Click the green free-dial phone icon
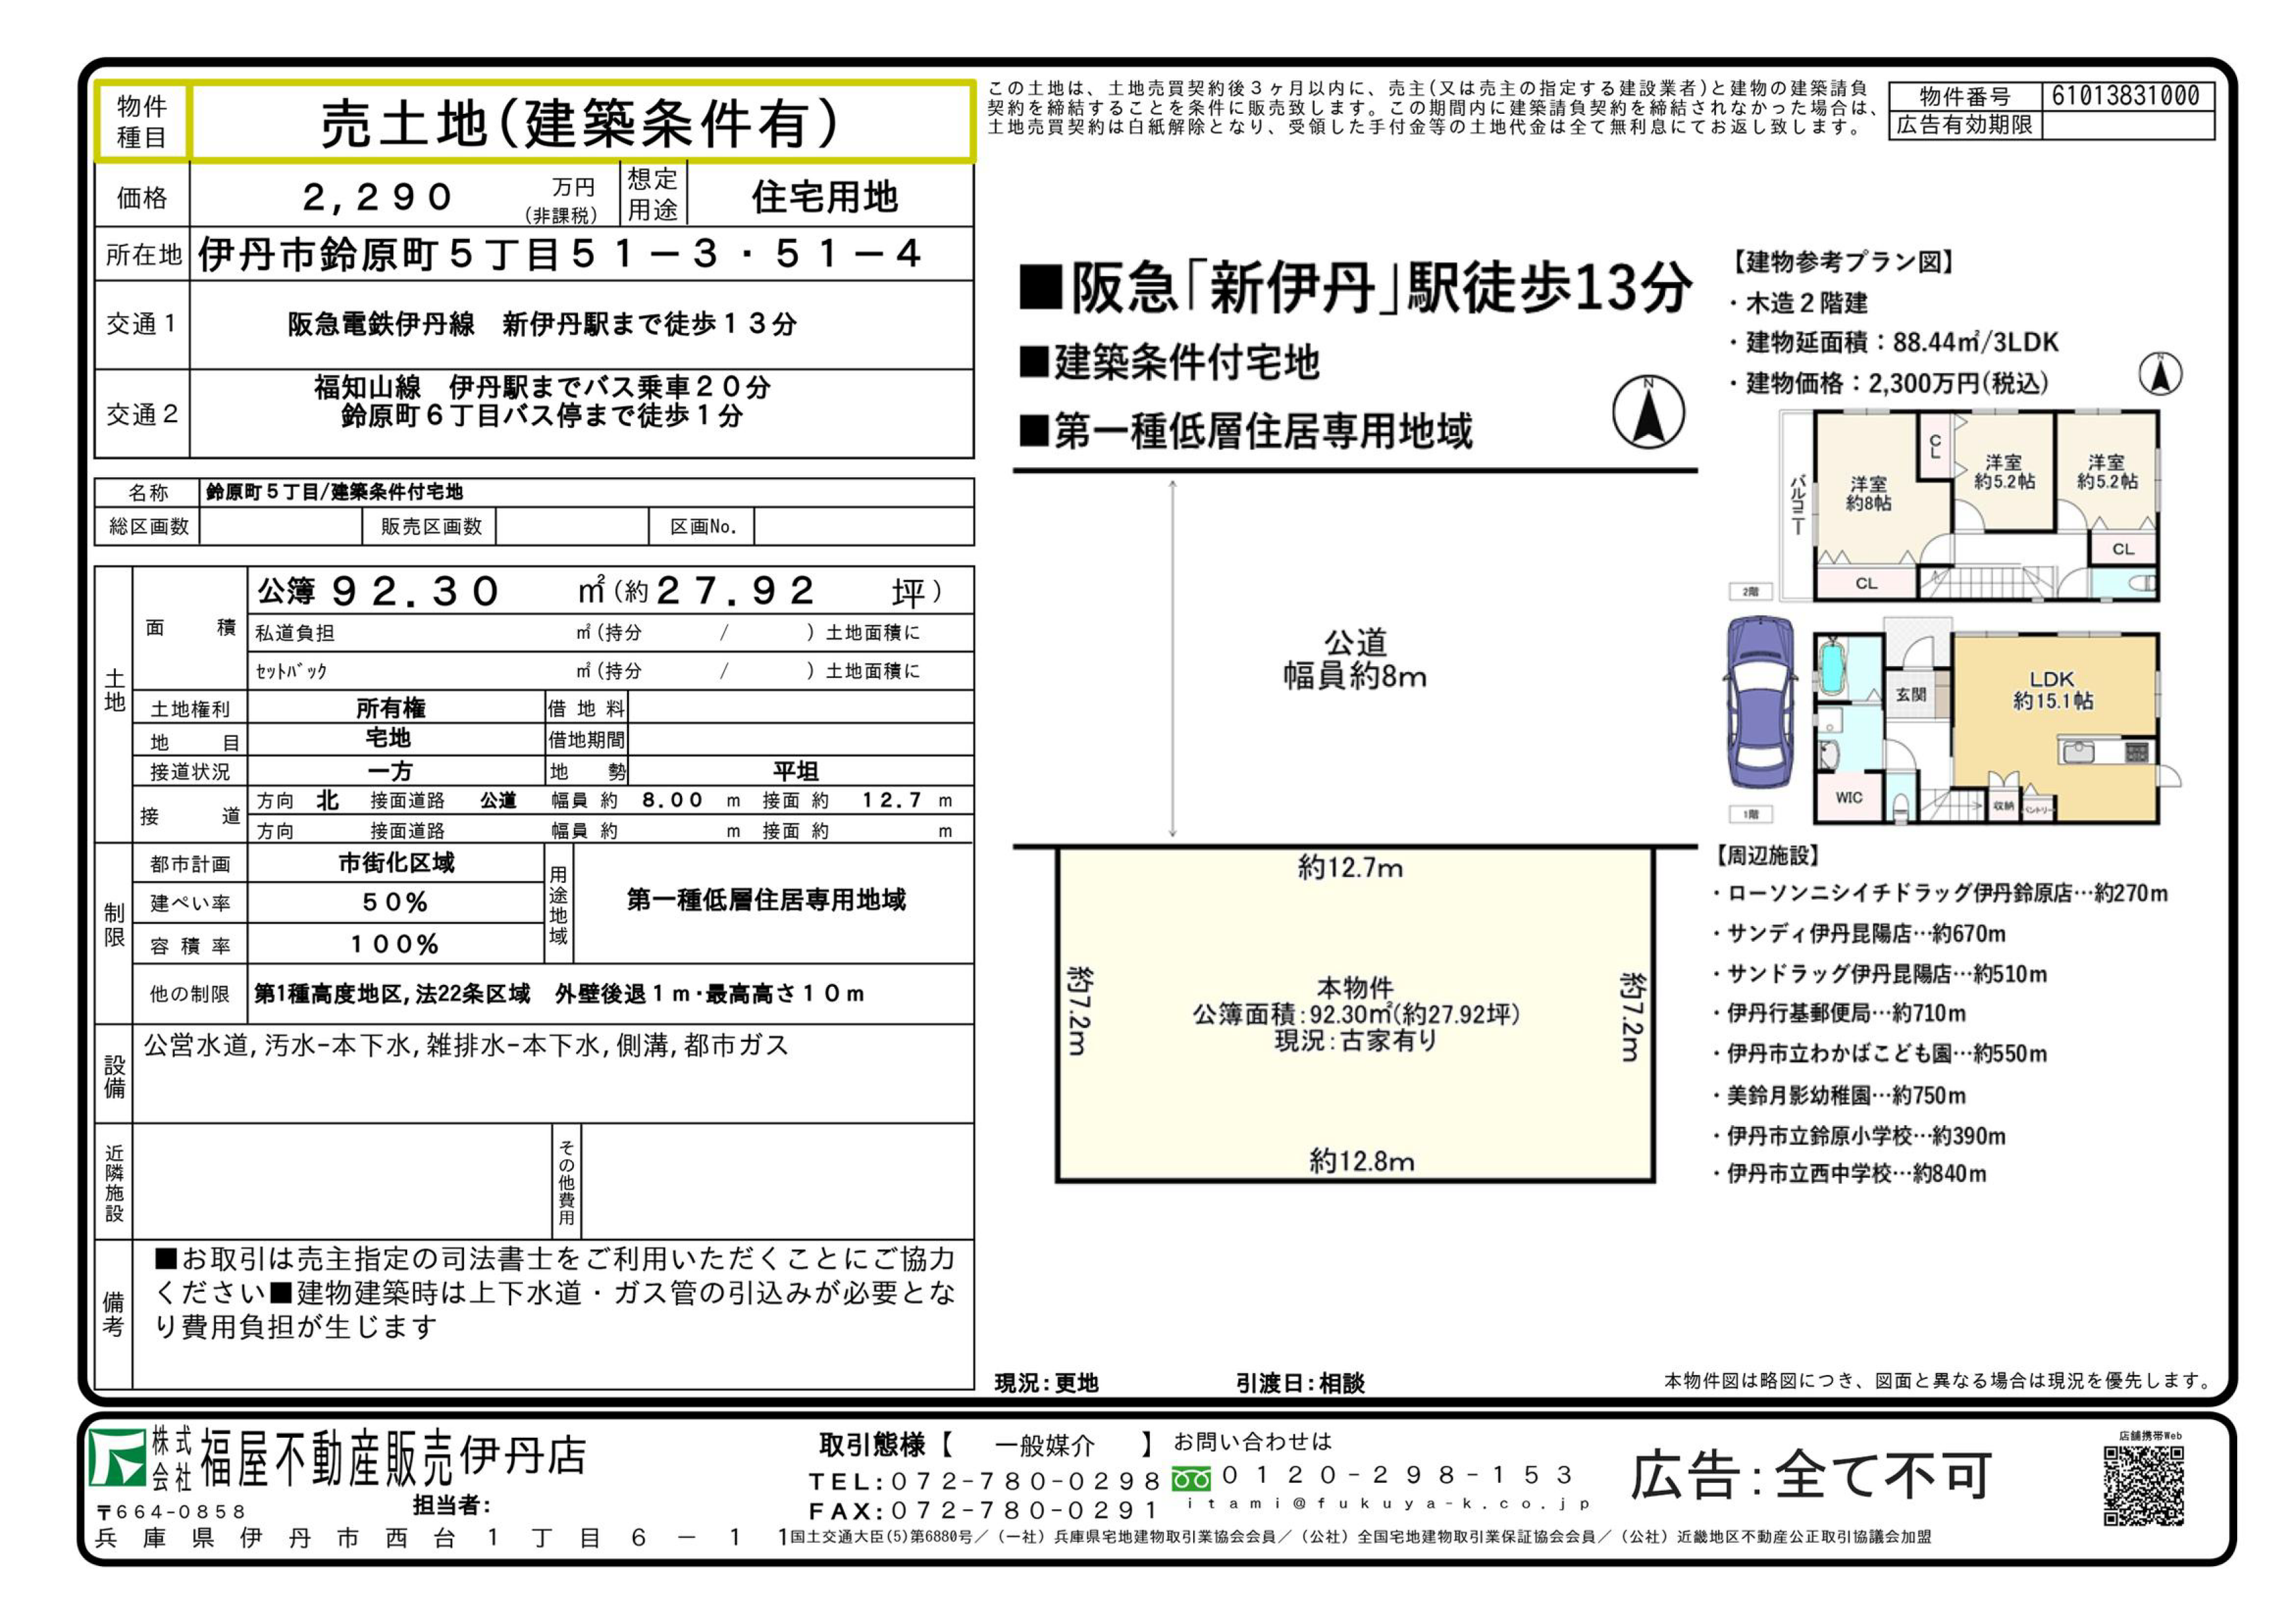2296x1623 pixels. pyautogui.click(x=1191, y=1478)
